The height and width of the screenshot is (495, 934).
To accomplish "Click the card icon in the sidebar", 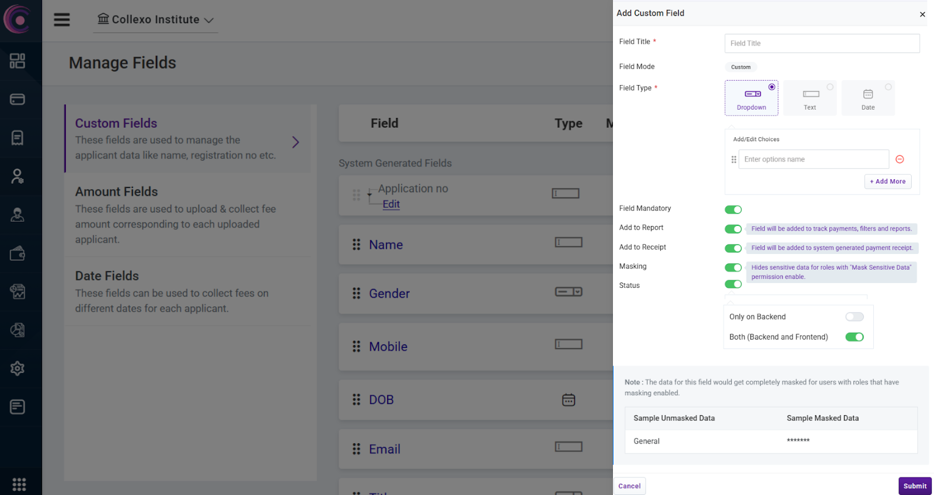I will pyautogui.click(x=18, y=99).
